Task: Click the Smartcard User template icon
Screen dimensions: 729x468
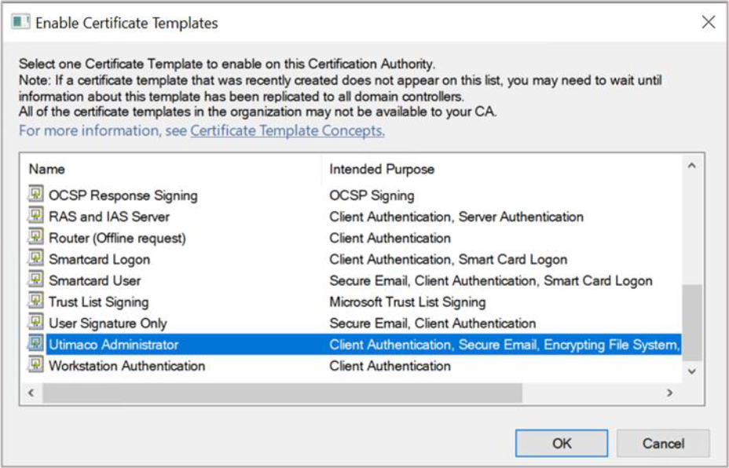Action: click(36, 280)
